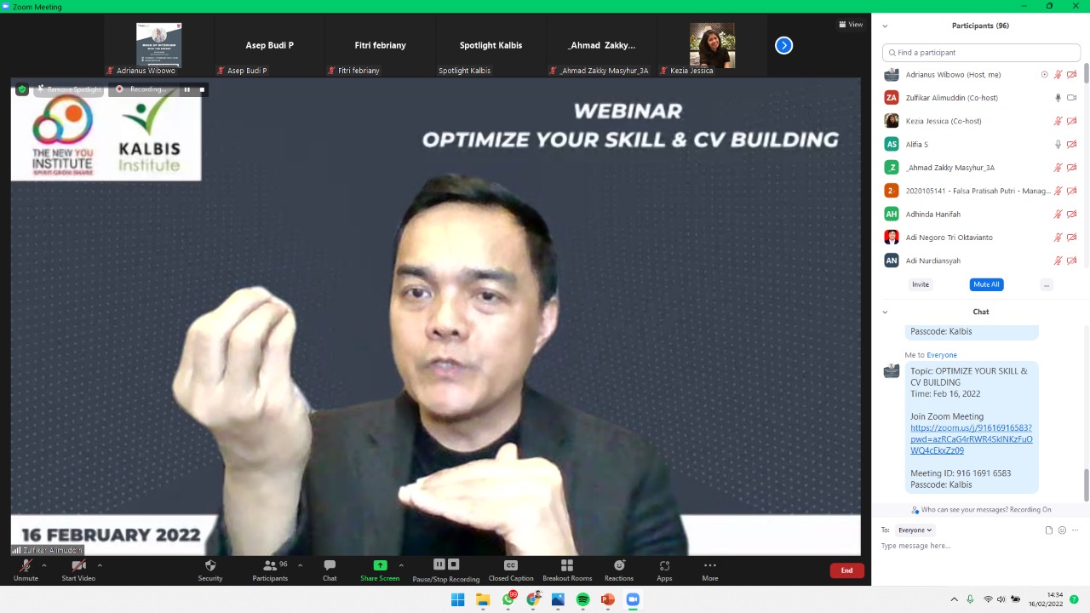Screen dimensions: 1090x613
Task: Pause the recording in top overlay
Action: 187,89
